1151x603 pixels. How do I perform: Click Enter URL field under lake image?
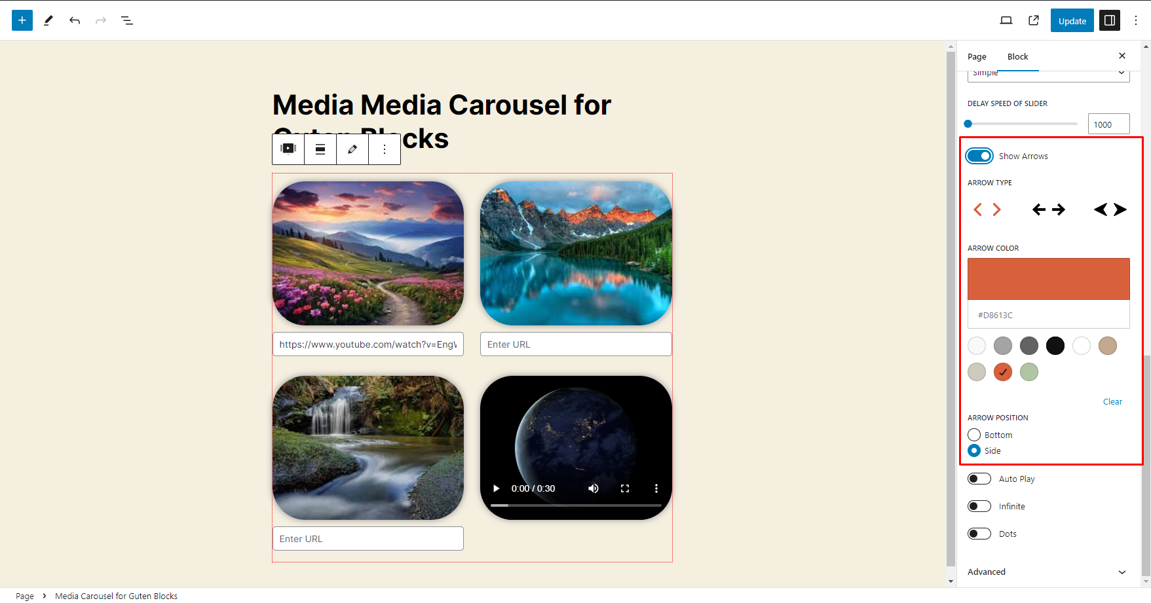point(576,344)
